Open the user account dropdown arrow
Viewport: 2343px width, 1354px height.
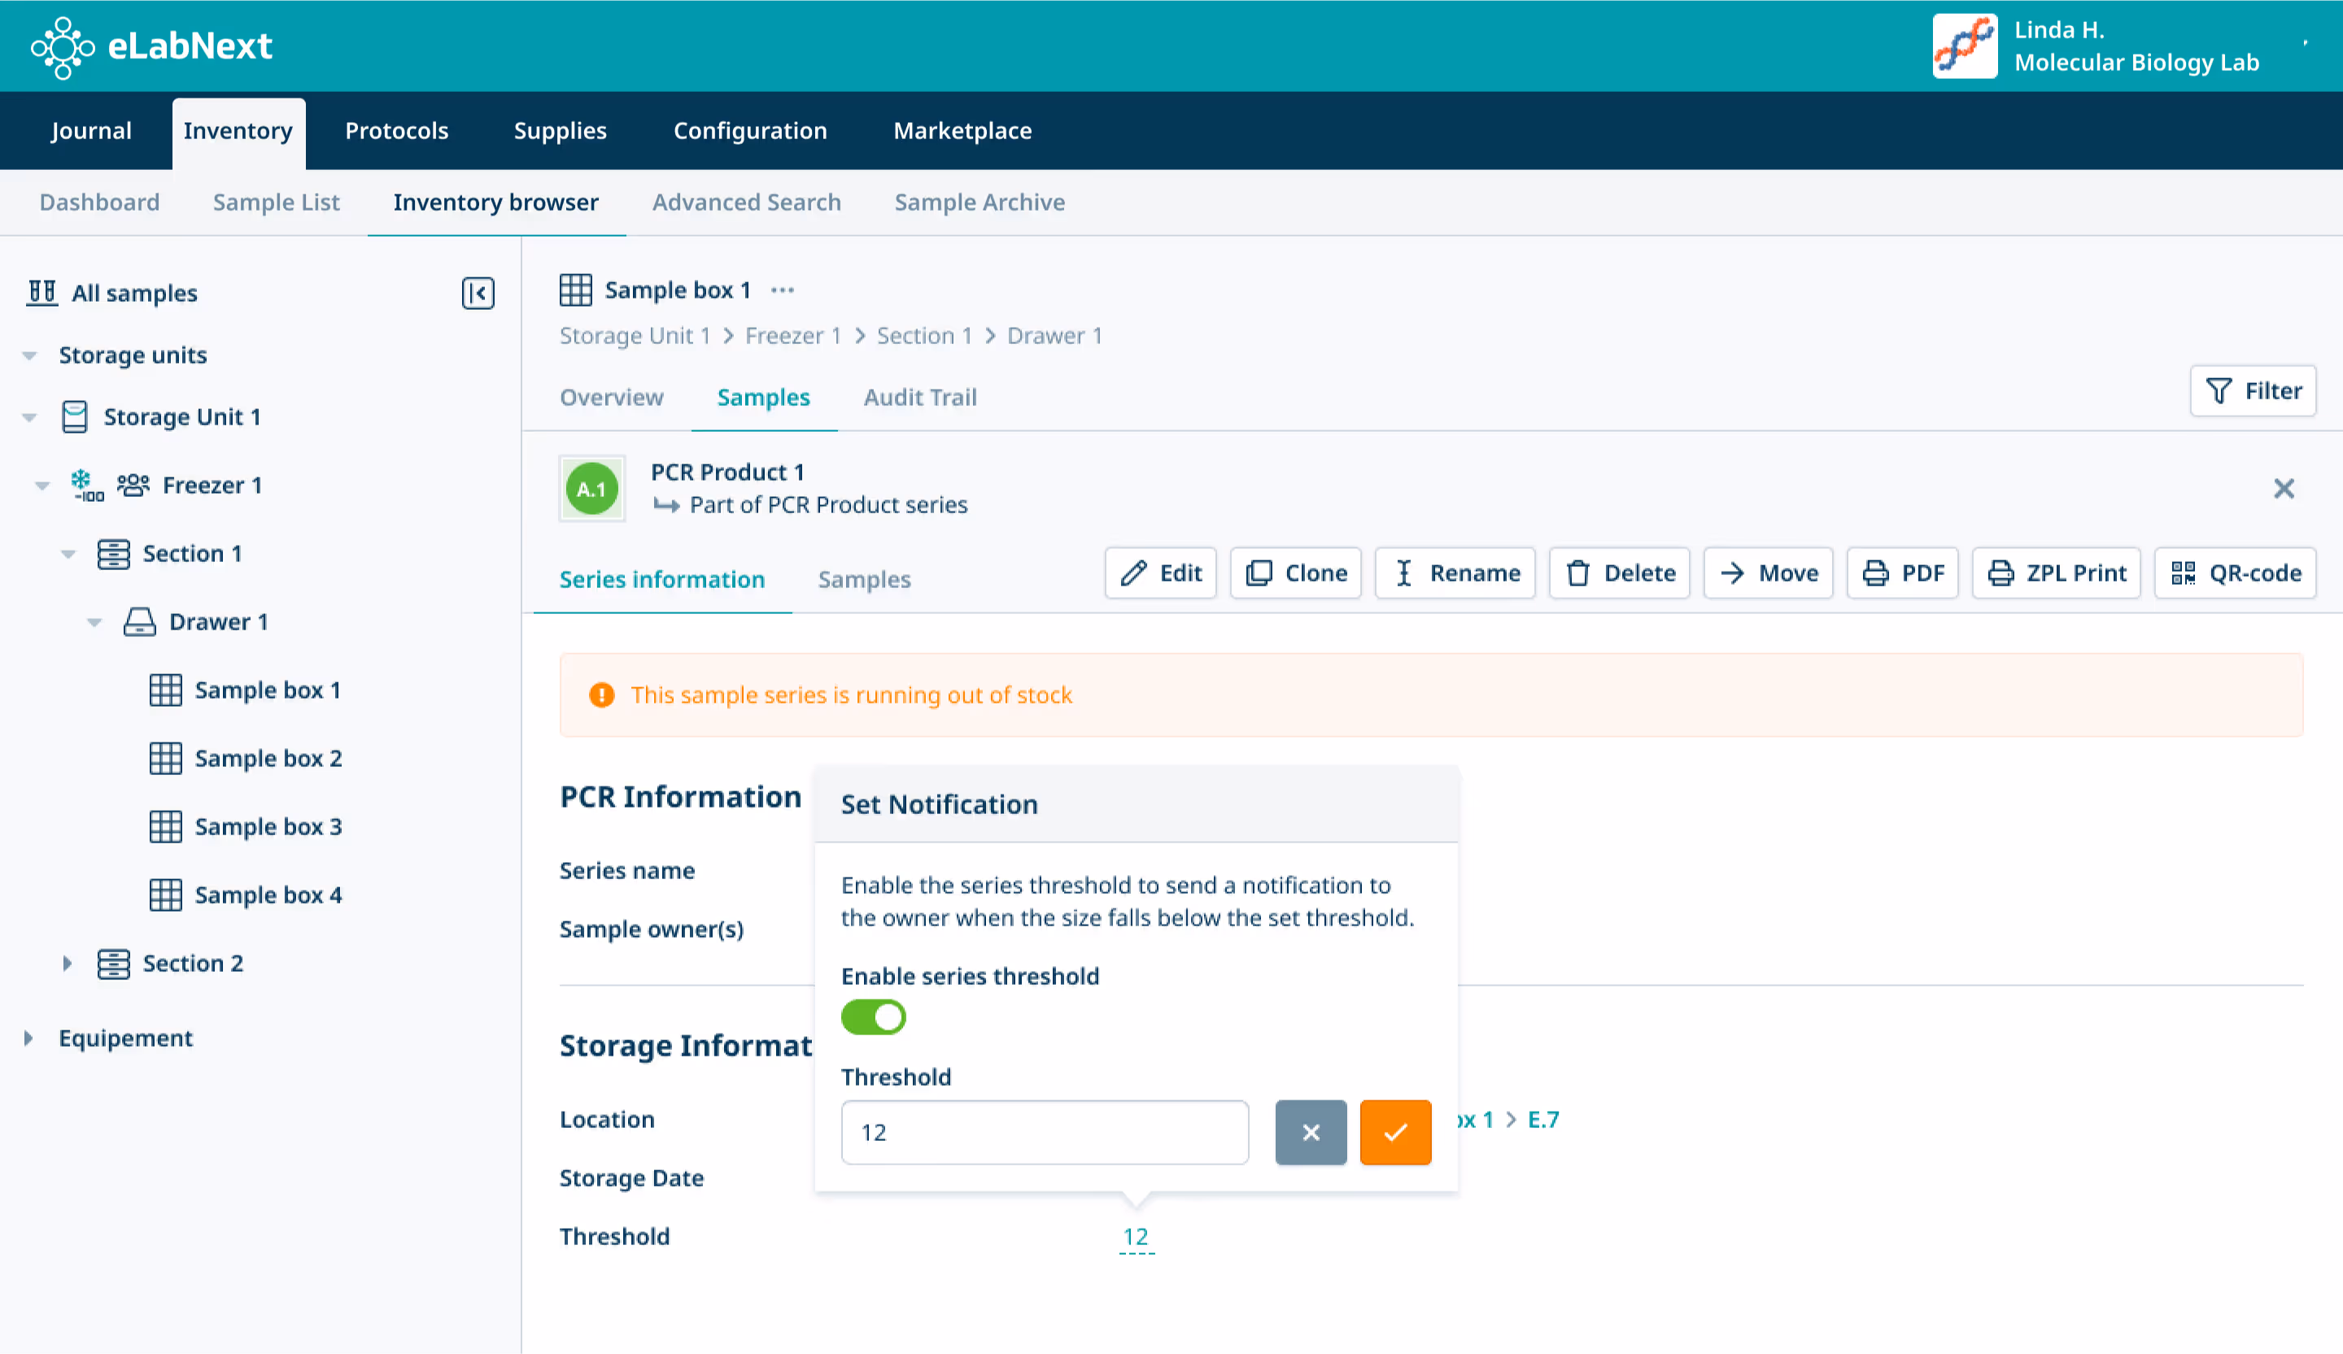tap(2306, 43)
